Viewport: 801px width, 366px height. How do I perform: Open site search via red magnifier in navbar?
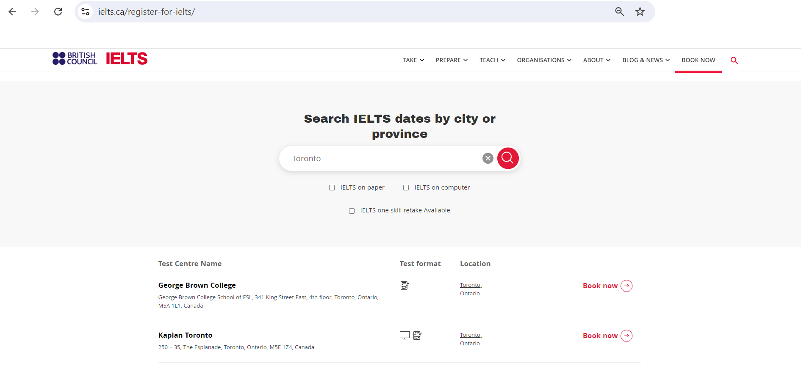click(734, 61)
